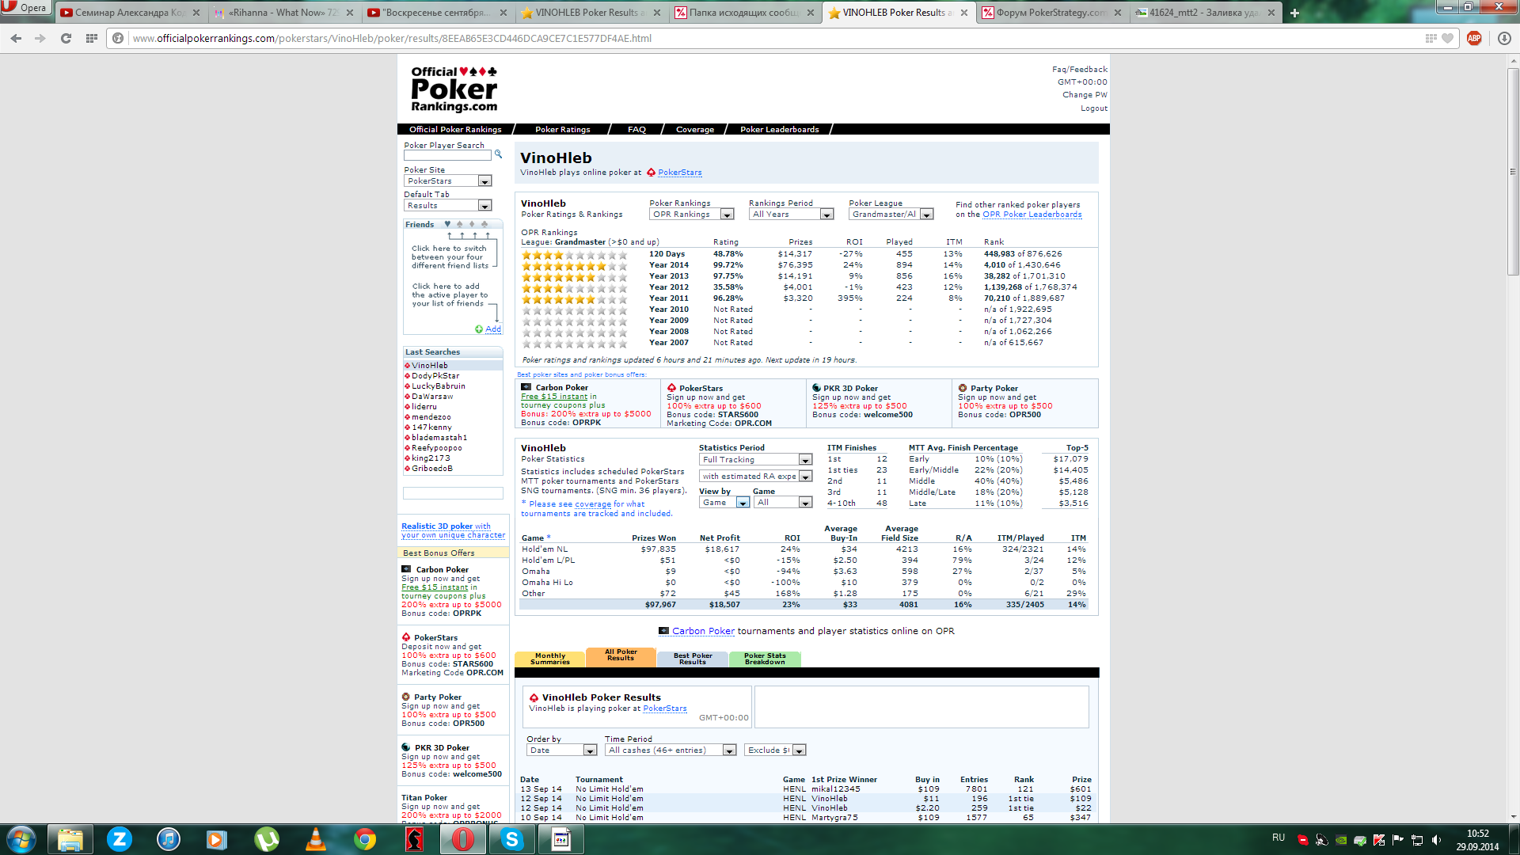Open the Speed Dial grid icon
The width and height of the screenshot is (1520, 855).
click(92, 38)
